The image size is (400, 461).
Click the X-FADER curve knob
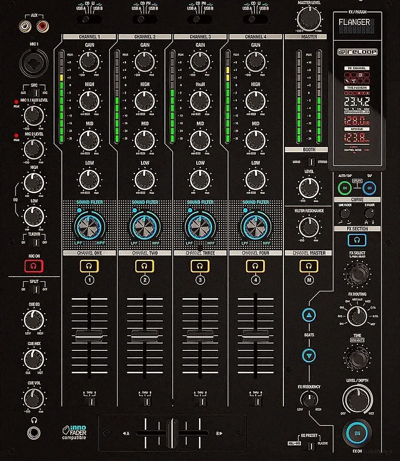[370, 213]
